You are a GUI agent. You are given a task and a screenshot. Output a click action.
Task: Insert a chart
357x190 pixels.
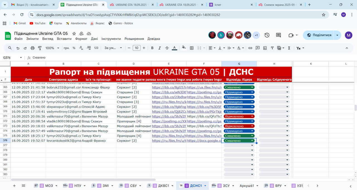click(265, 48)
